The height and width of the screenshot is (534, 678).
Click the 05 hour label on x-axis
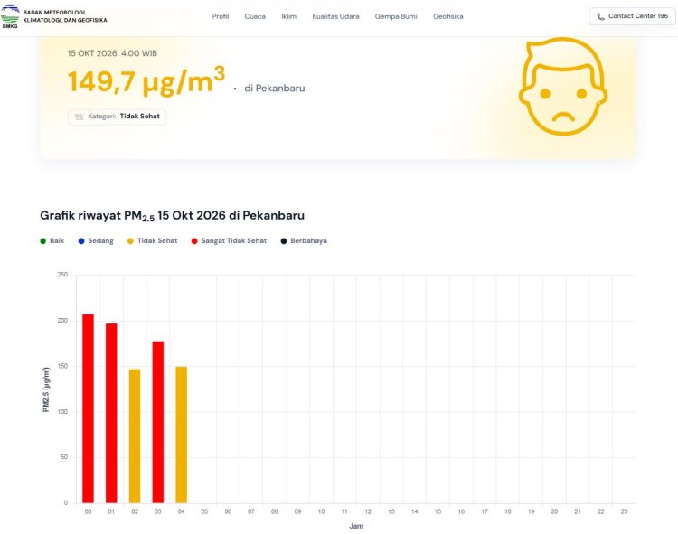click(x=204, y=511)
